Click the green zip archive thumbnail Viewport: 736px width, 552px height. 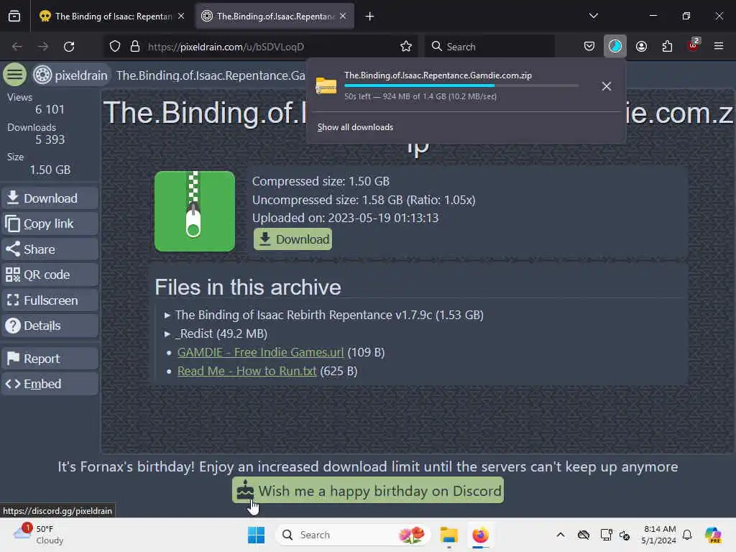[x=195, y=211]
